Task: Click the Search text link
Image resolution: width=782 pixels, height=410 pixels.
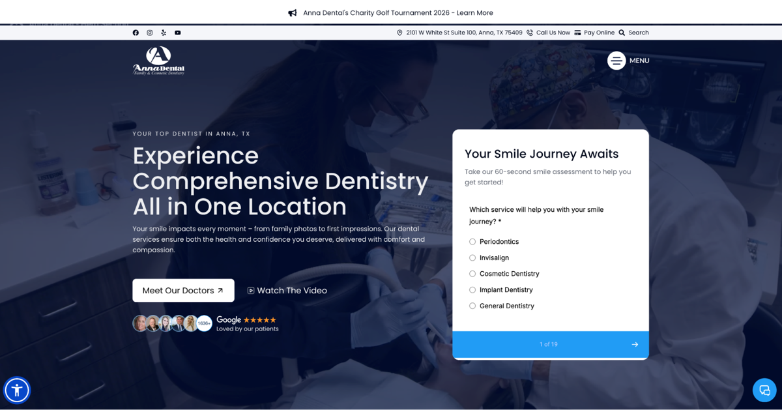Action: [639, 33]
